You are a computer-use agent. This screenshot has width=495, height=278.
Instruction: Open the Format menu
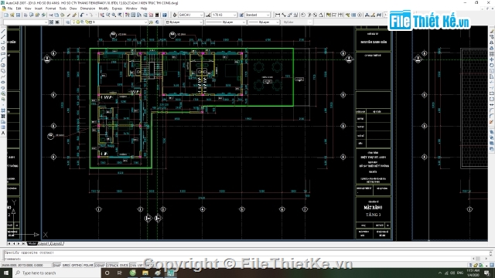pyautogui.click(x=50, y=8)
